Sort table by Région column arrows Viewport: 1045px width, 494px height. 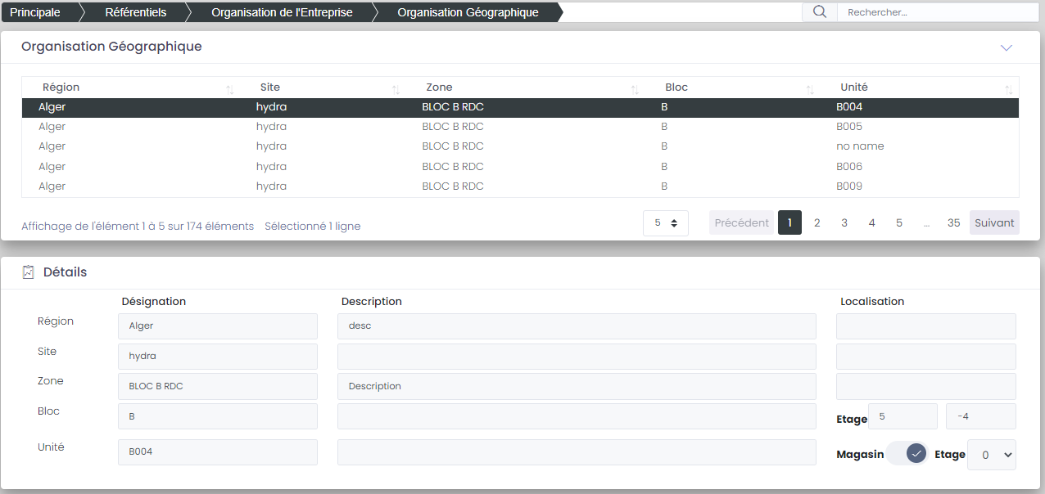pyautogui.click(x=230, y=88)
